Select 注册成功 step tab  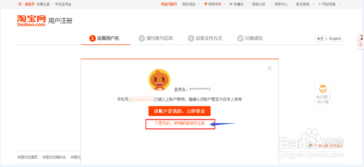point(250,38)
